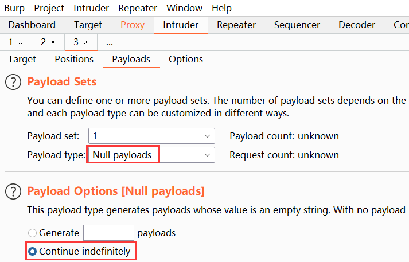Click the ellipsis new tab button
This screenshot has width=409, height=262.
(x=110, y=42)
